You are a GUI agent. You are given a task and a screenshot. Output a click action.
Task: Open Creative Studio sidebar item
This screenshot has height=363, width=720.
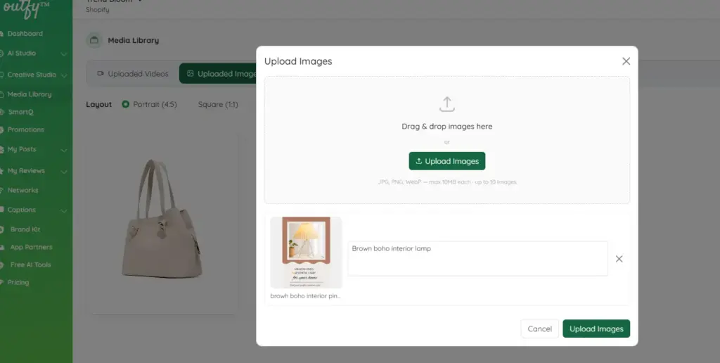pyautogui.click(x=31, y=75)
